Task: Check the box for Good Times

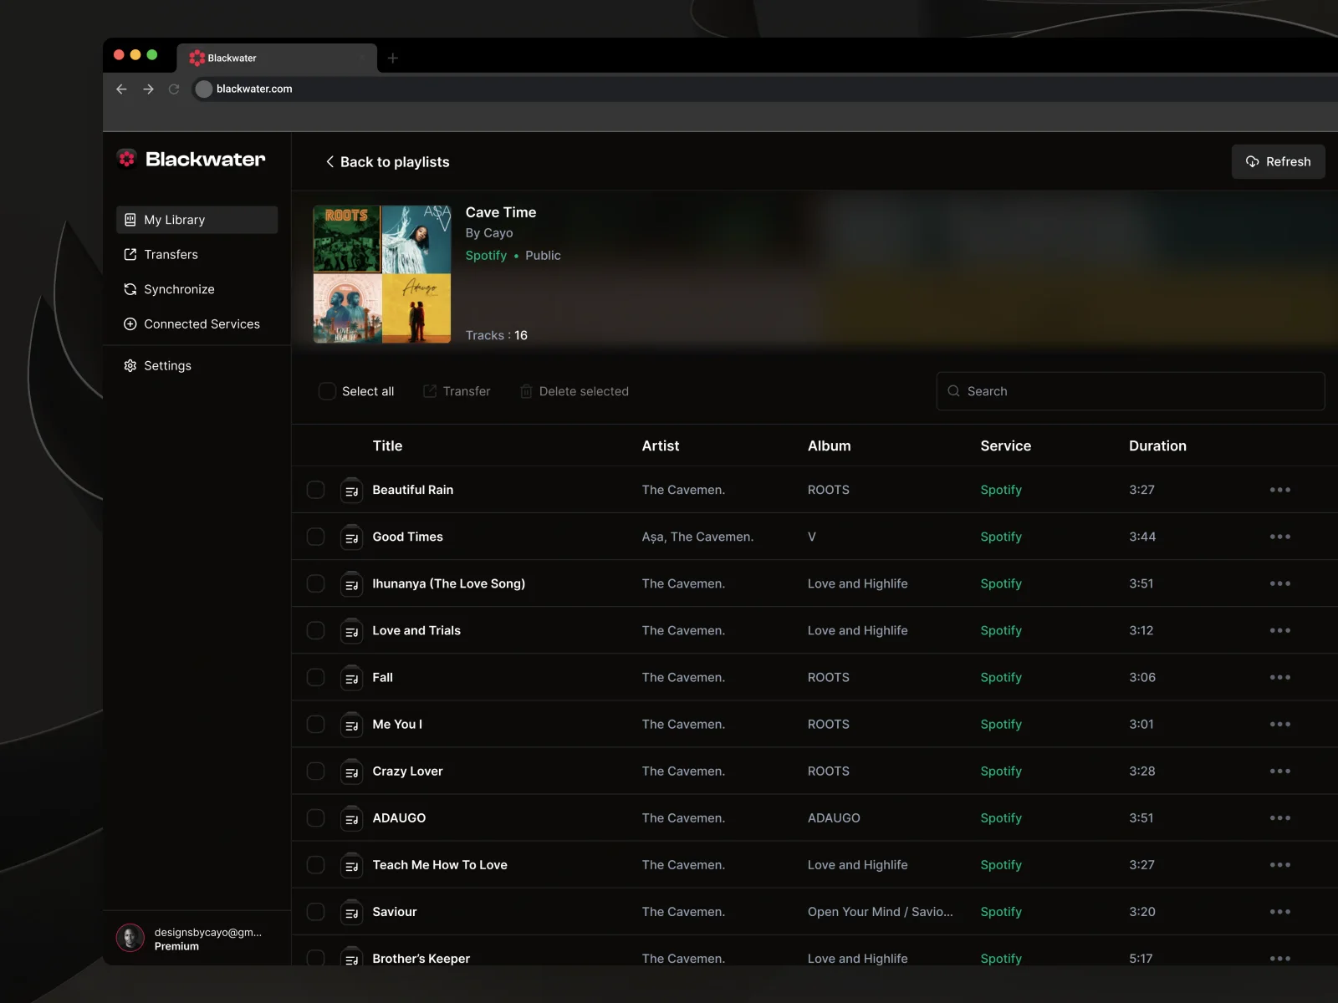Action: 315,537
